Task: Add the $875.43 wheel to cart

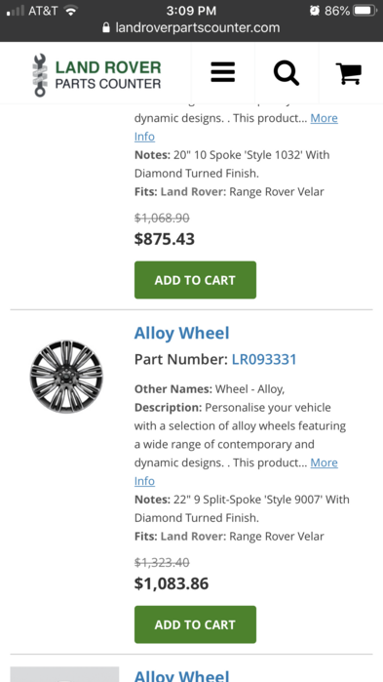Action: click(x=195, y=280)
